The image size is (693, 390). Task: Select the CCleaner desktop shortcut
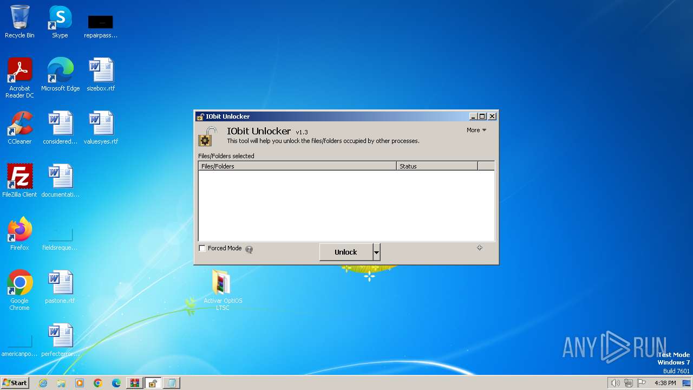19,127
